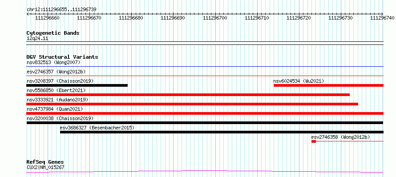The width and height of the screenshot is (396, 177).
Task: Click the small red esv2746358 block
Action: (x=314, y=141)
